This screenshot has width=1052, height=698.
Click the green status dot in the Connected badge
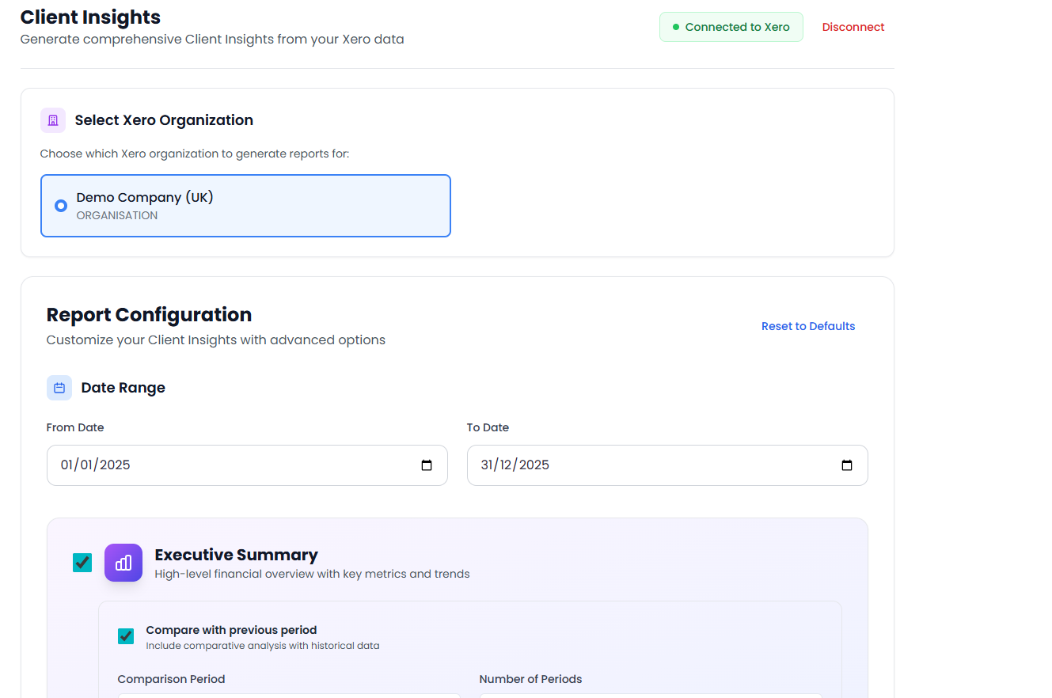[x=674, y=26]
